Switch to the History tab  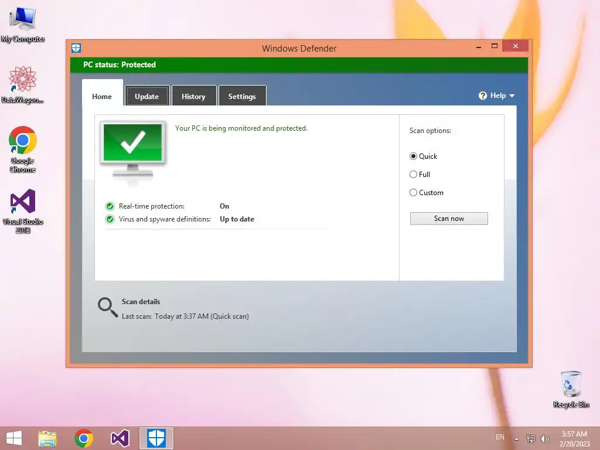pyautogui.click(x=193, y=97)
